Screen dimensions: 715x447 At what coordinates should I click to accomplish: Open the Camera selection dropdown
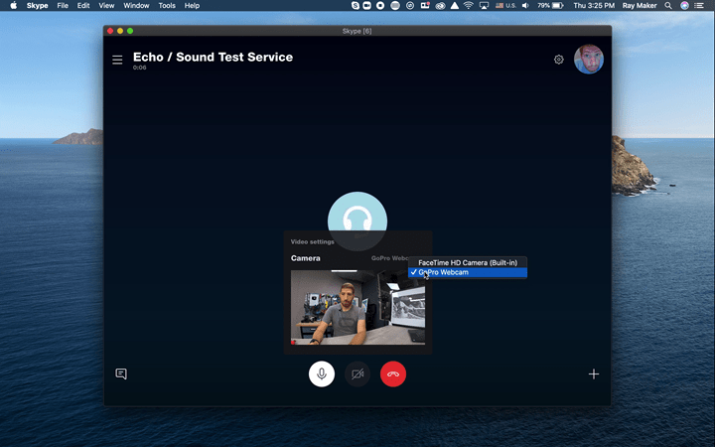click(x=389, y=258)
